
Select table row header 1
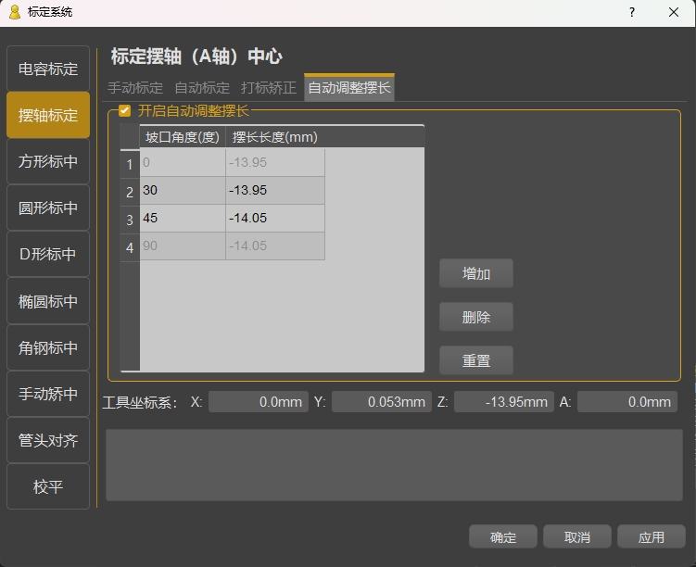(130, 164)
